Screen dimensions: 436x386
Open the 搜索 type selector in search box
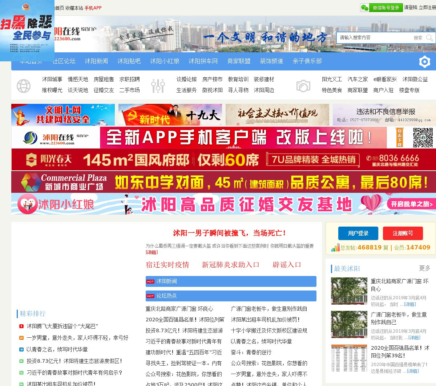(417, 38)
